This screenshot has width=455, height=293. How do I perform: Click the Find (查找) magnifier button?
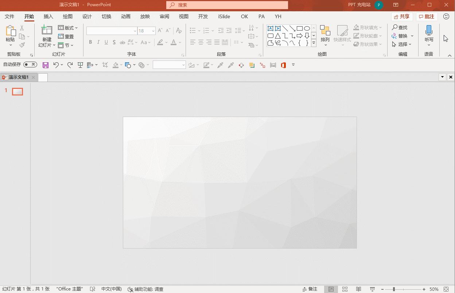pos(400,27)
